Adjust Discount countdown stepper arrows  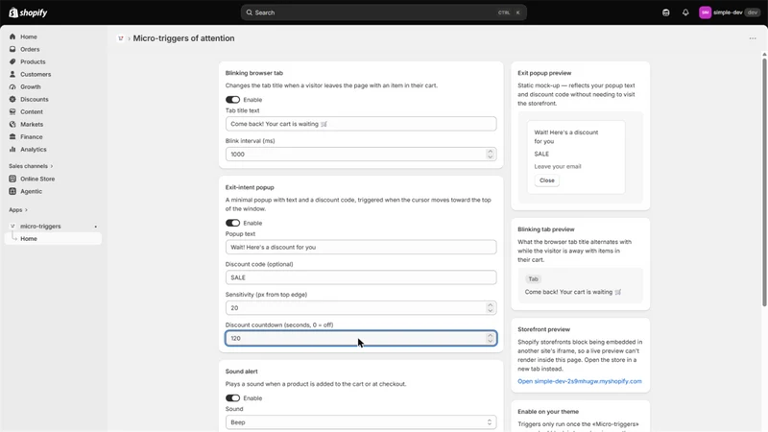coord(490,338)
